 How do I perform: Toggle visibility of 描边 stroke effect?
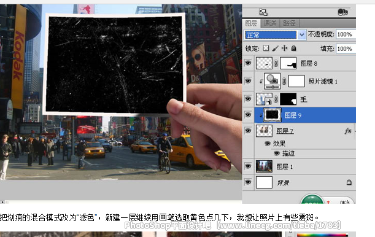[276, 153]
